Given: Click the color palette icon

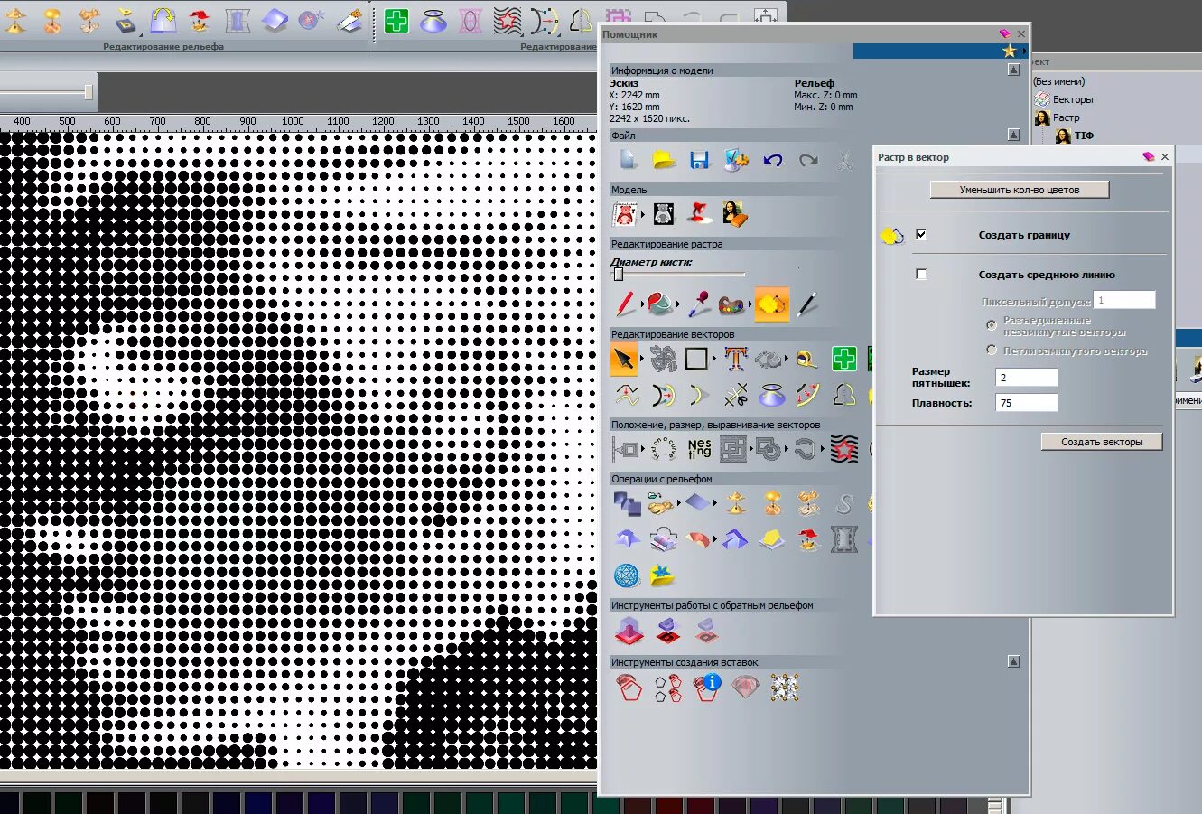Looking at the screenshot, I should tap(731, 304).
